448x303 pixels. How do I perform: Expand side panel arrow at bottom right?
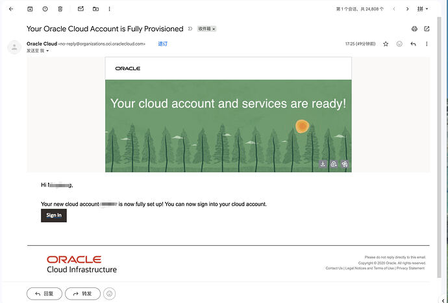(x=443, y=300)
